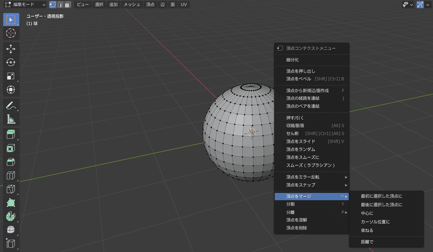Choose 頂点をスムーズに

pyautogui.click(x=312, y=157)
